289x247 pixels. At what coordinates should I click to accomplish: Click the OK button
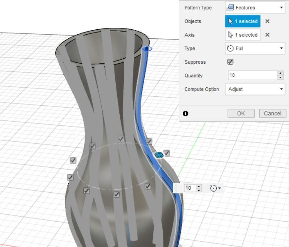(241, 113)
